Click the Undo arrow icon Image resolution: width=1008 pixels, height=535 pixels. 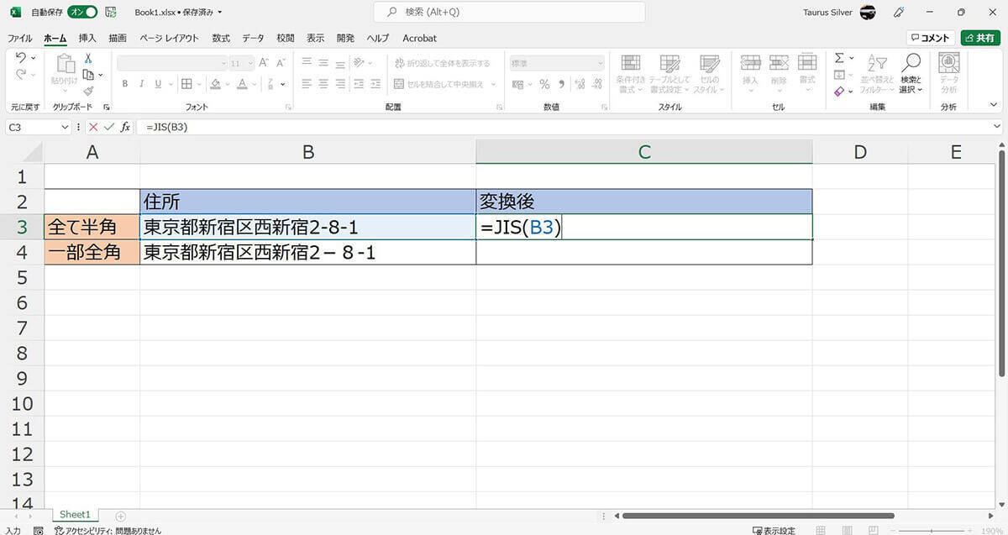click(x=21, y=58)
